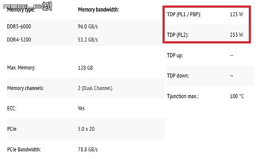
Task: Click the ECC Yes value
Action: pyautogui.click(x=81, y=108)
